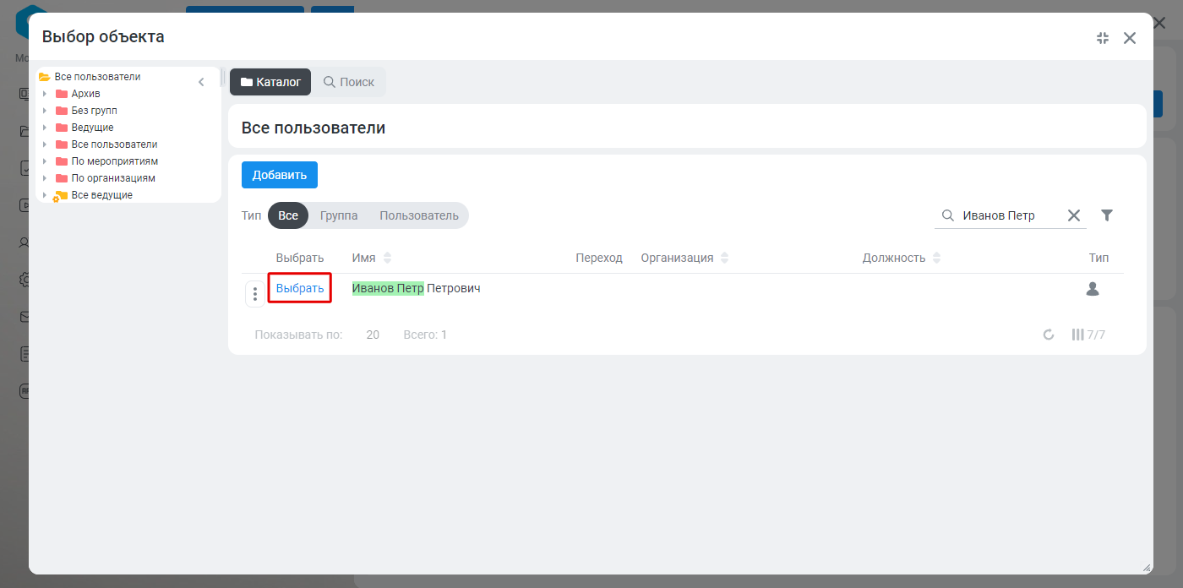
Task: Expand the 'Ведущие' tree folder
Action: point(45,128)
